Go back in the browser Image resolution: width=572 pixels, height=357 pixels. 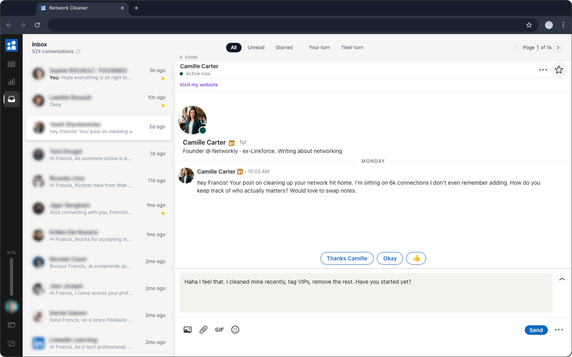click(9, 25)
